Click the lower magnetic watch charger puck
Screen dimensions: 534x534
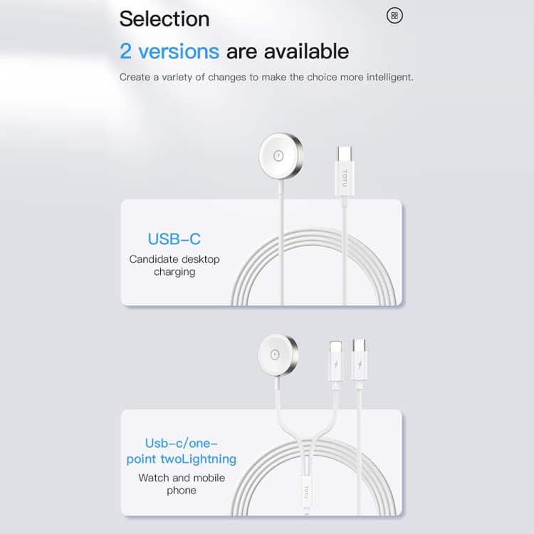tap(278, 355)
